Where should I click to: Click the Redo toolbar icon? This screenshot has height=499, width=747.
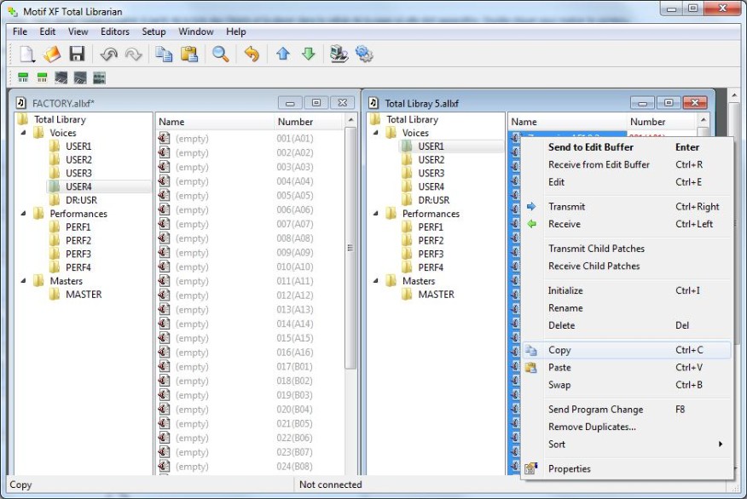133,54
